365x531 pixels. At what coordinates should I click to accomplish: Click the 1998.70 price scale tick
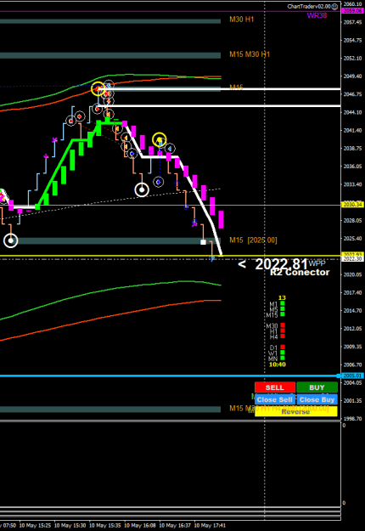353,419
